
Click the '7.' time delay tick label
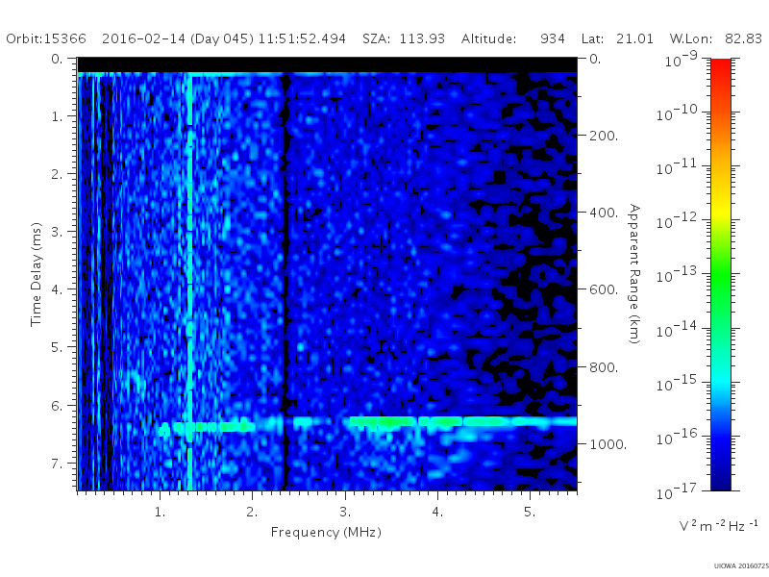(x=57, y=464)
